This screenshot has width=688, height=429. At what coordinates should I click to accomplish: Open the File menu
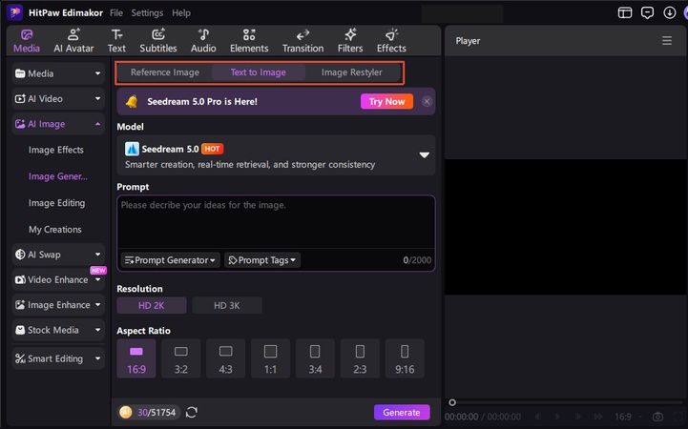[x=116, y=12]
